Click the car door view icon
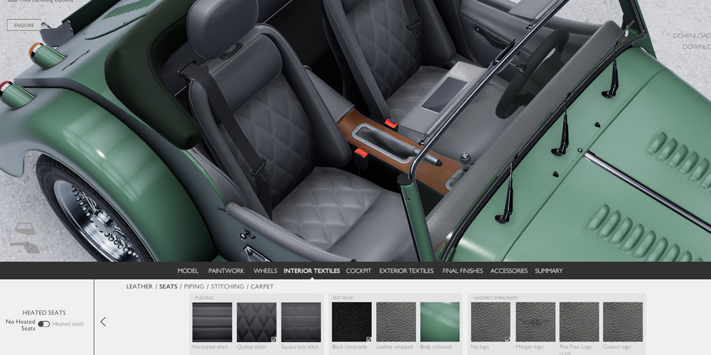The width and height of the screenshot is (711, 355). coord(24,229)
